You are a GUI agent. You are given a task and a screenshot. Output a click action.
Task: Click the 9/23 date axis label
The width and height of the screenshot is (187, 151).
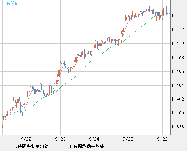coord(60,139)
